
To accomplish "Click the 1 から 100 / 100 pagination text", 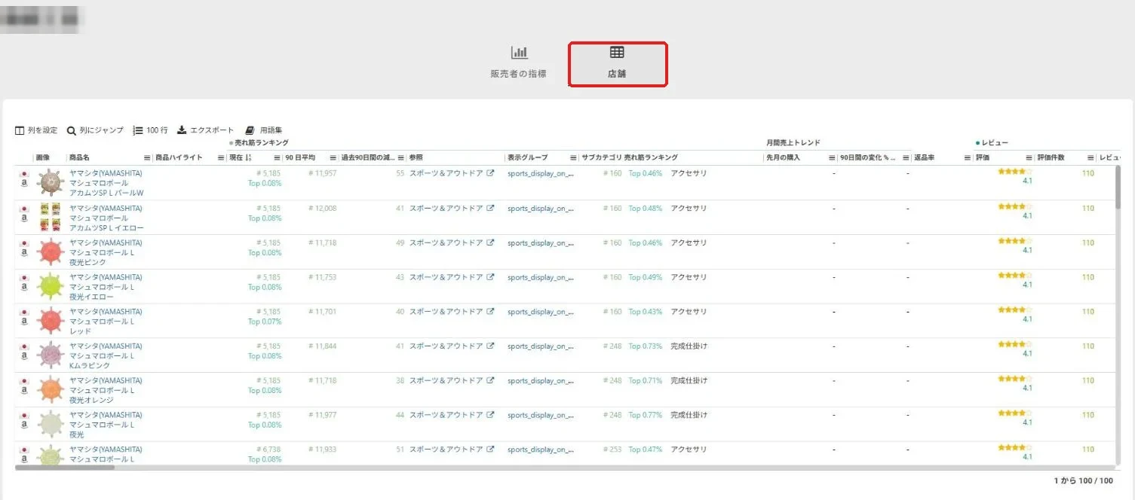I will pos(1084,480).
